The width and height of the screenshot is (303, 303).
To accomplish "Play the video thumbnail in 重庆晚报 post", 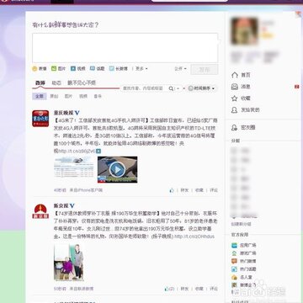I will click(117, 169).
